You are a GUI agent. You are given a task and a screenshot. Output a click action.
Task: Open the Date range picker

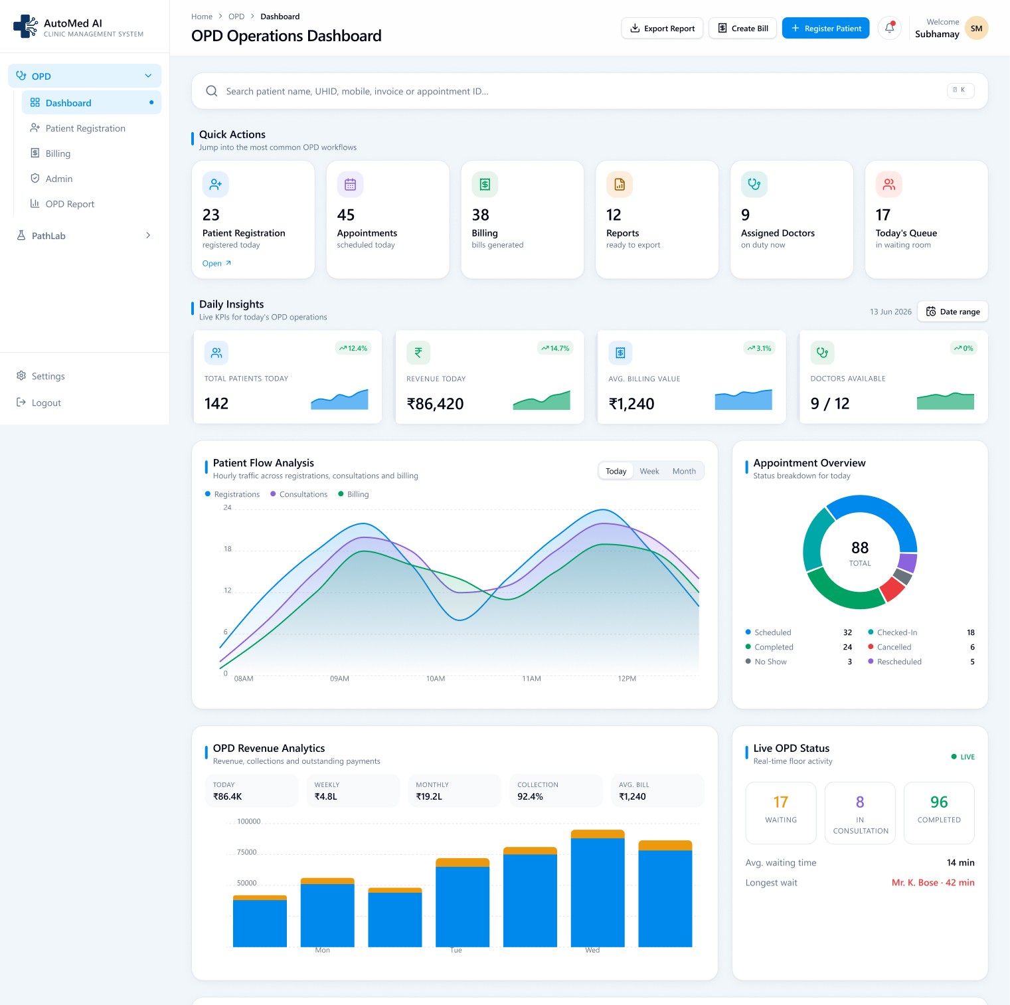click(953, 312)
